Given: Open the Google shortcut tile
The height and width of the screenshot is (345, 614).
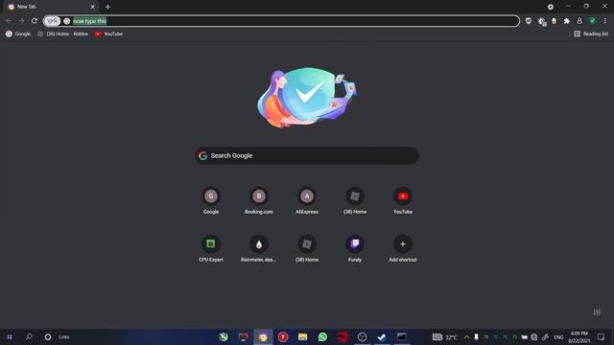Looking at the screenshot, I should (211, 201).
